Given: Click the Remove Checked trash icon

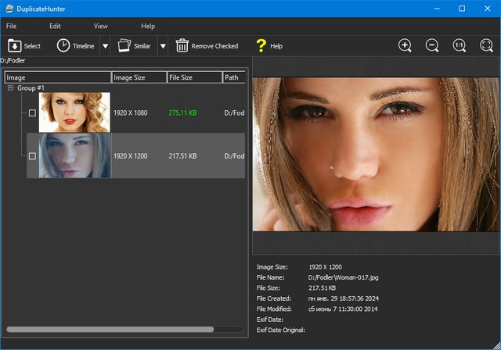Looking at the screenshot, I should (182, 46).
